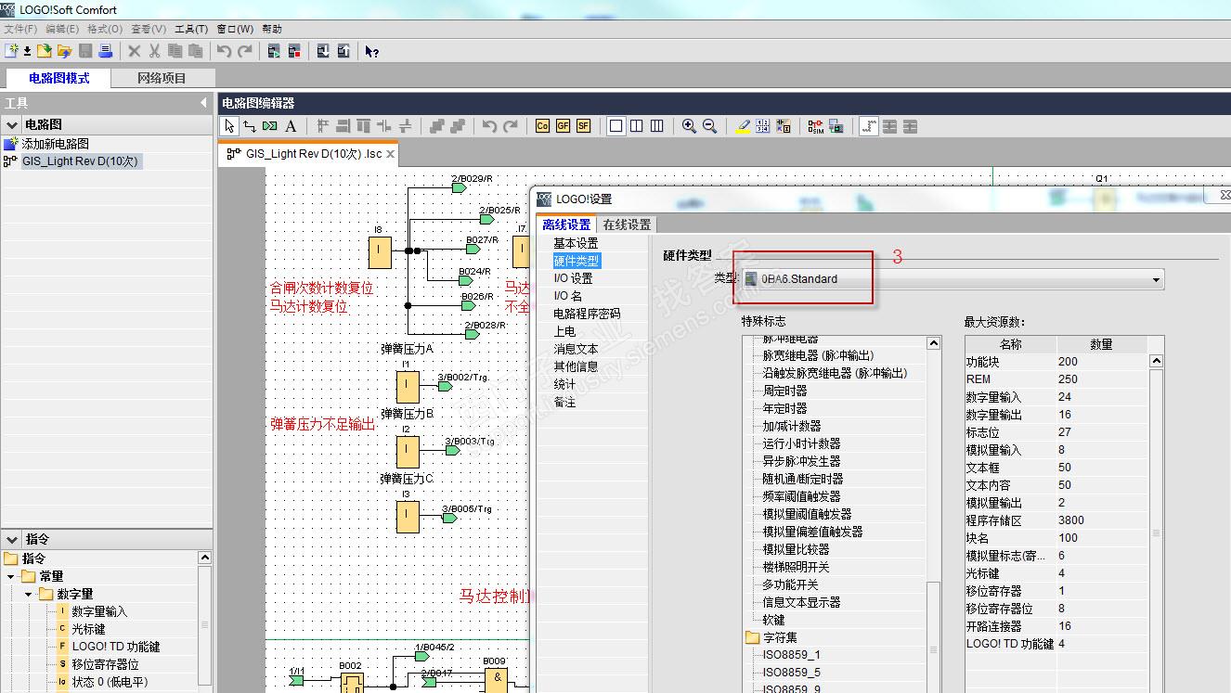Open 统计 settings page
Screen dimensions: 1231x693
point(564,384)
